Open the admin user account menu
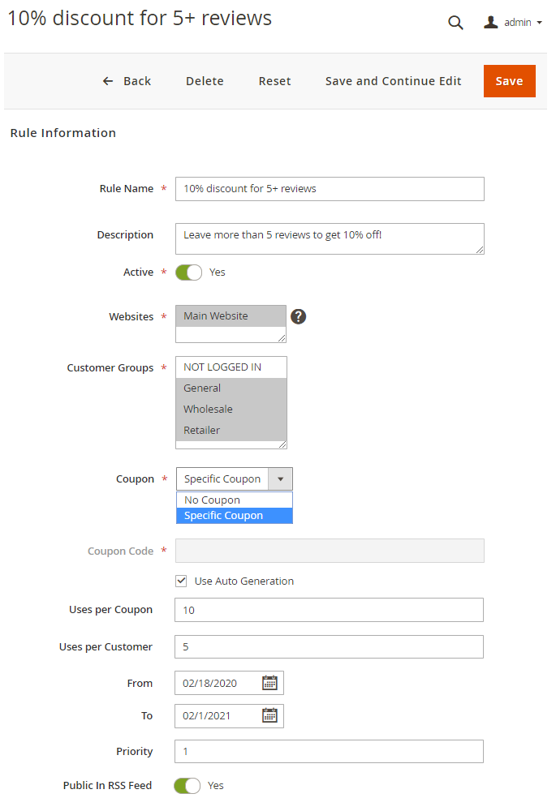The width and height of the screenshot is (556, 811). pos(513,23)
